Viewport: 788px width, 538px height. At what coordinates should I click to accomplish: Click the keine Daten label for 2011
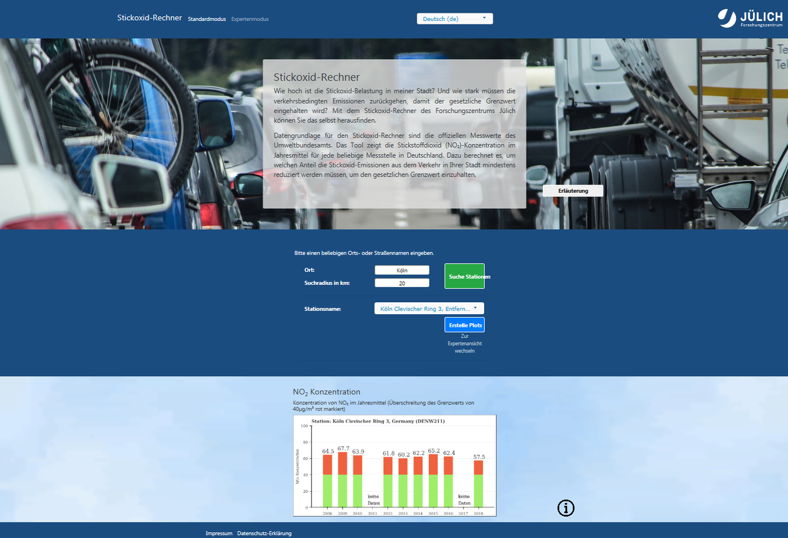pos(373,500)
